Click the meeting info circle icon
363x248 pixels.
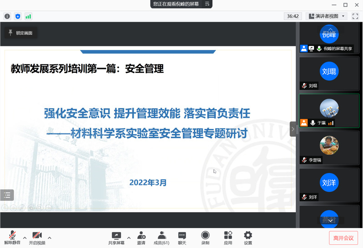coord(7,16)
